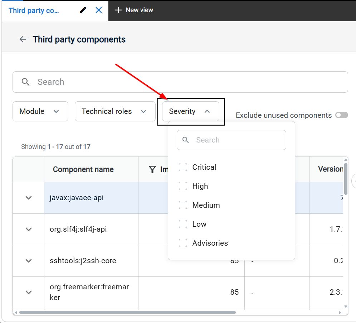Focus the Severity dropdown Search field
The height and width of the screenshot is (323, 356).
tap(231, 140)
